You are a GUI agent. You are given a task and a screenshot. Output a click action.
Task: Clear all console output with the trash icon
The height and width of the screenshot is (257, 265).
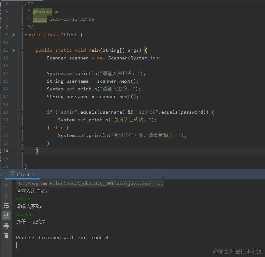point(6,235)
